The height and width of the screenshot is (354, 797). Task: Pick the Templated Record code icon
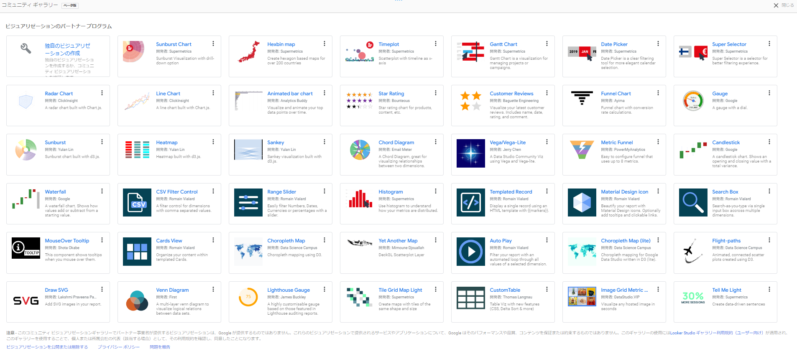[471, 202]
